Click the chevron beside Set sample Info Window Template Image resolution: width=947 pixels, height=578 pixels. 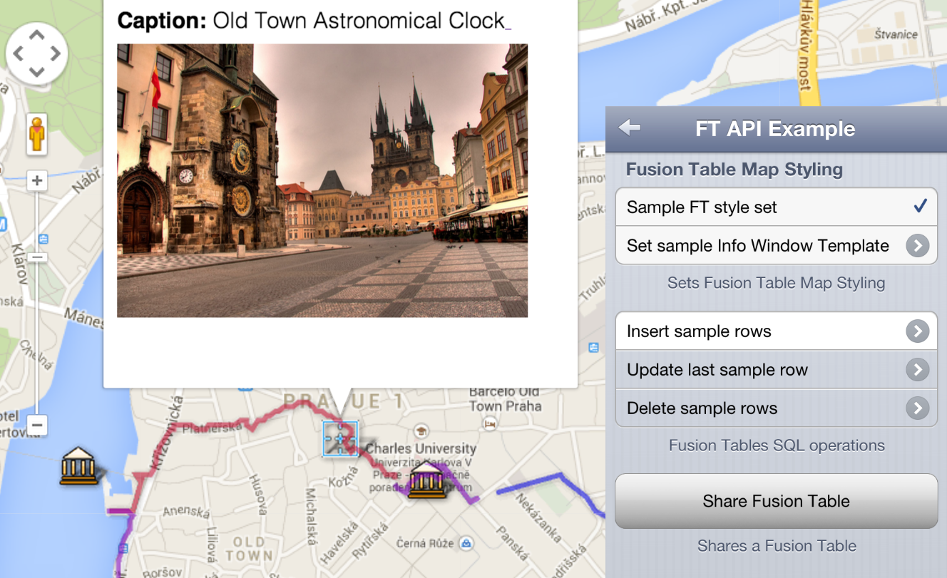click(x=918, y=246)
